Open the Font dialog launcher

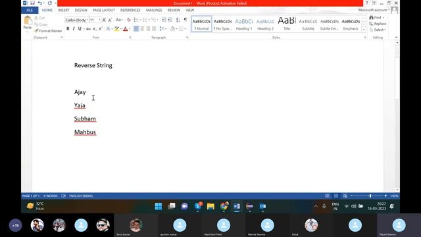130,38
